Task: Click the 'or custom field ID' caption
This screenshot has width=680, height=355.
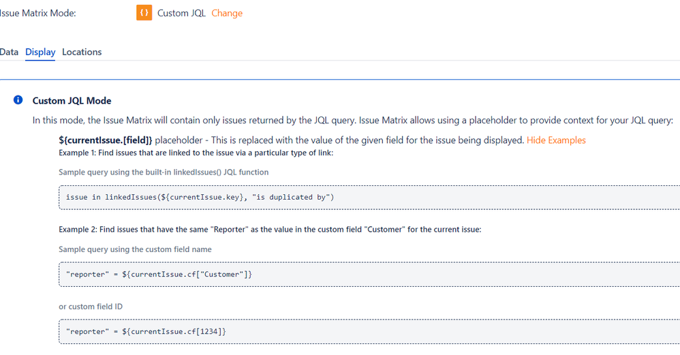Action: pyautogui.click(x=91, y=307)
